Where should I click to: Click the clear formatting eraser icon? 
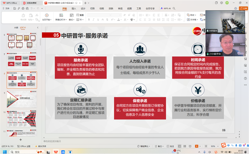pyautogui.click(x=134, y=15)
